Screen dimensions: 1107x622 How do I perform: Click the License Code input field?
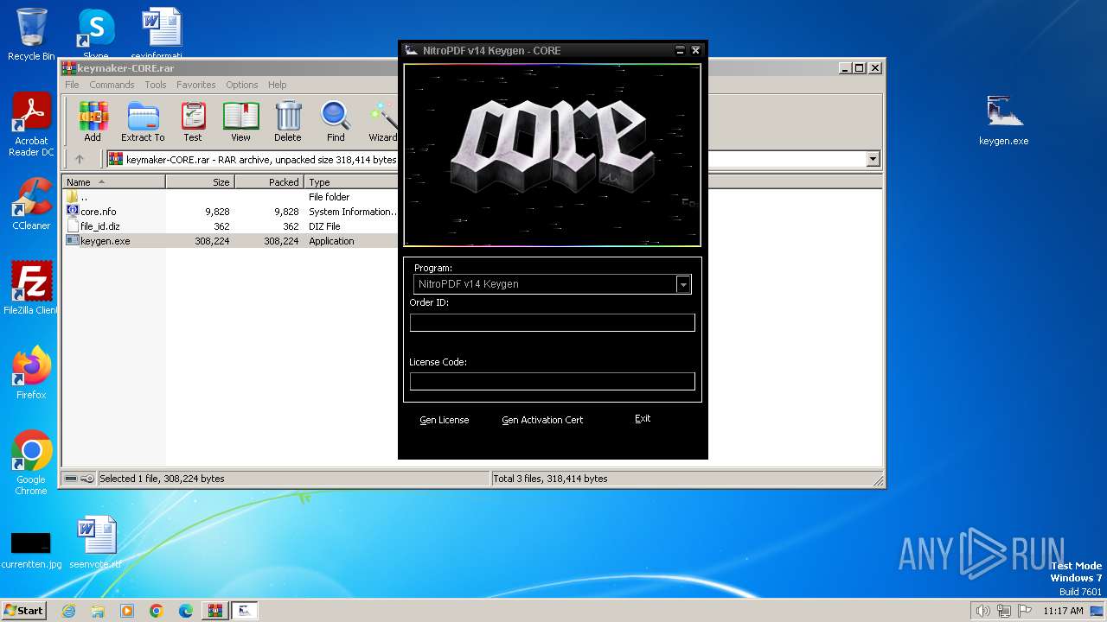552,381
